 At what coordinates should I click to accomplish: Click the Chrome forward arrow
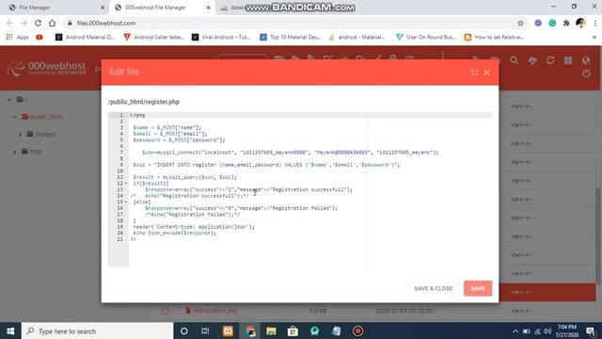pyautogui.click(x=24, y=23)
